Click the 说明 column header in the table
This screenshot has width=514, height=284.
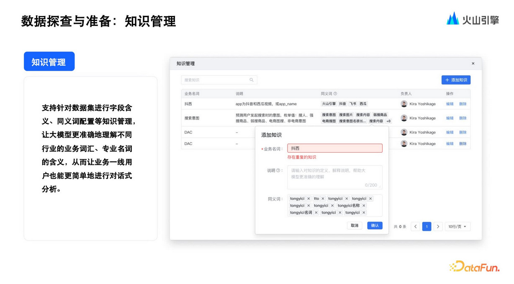click(239, 94)
